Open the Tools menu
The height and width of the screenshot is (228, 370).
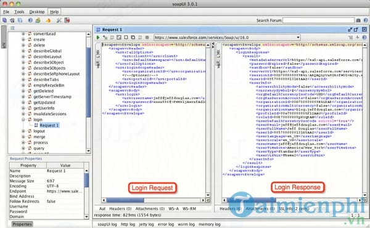pos(19,12)
